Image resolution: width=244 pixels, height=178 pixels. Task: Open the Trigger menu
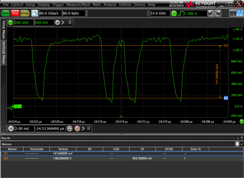coord(58,5)
